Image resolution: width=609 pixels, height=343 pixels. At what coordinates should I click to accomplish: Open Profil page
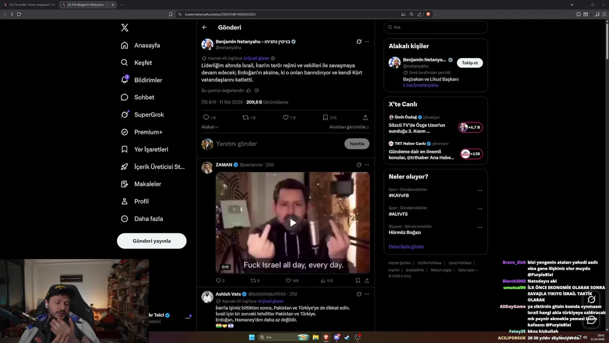(x=135, y=201)
